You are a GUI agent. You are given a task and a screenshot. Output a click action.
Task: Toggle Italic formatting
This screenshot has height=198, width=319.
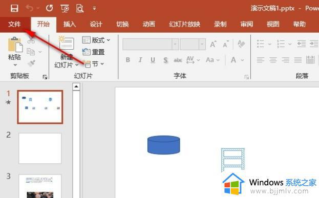click(x=140, y=60)
